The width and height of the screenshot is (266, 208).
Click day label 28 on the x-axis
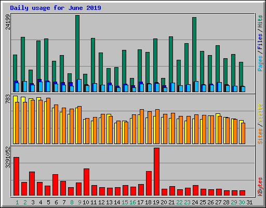click(x=226, y=202)
